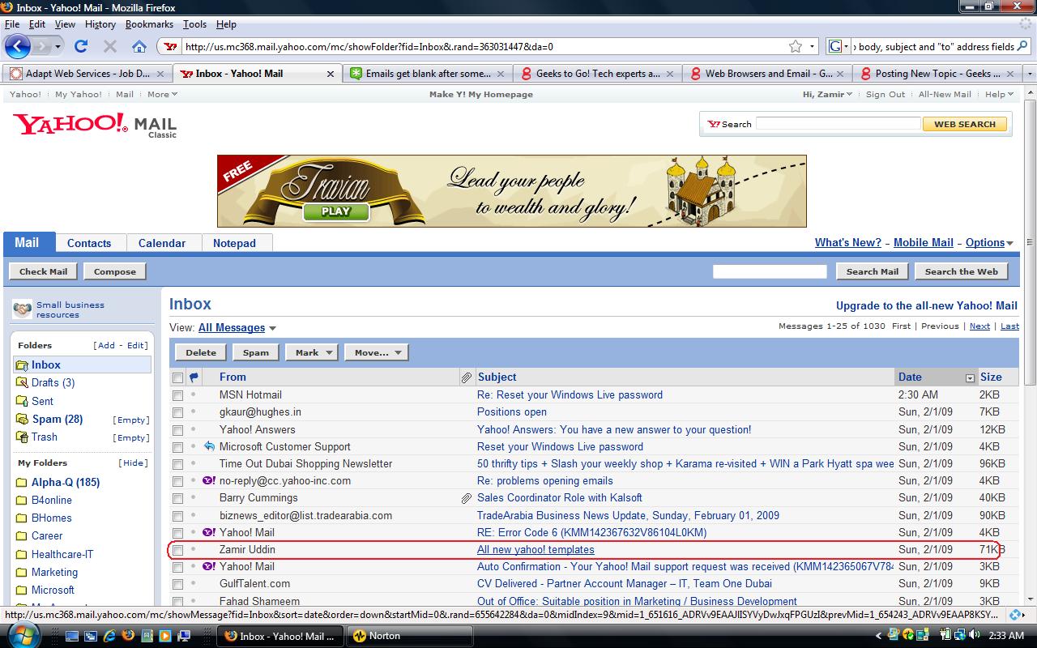
Task: Check the GulfTalent.com message checkbox
Action: [x=177, y=584]
